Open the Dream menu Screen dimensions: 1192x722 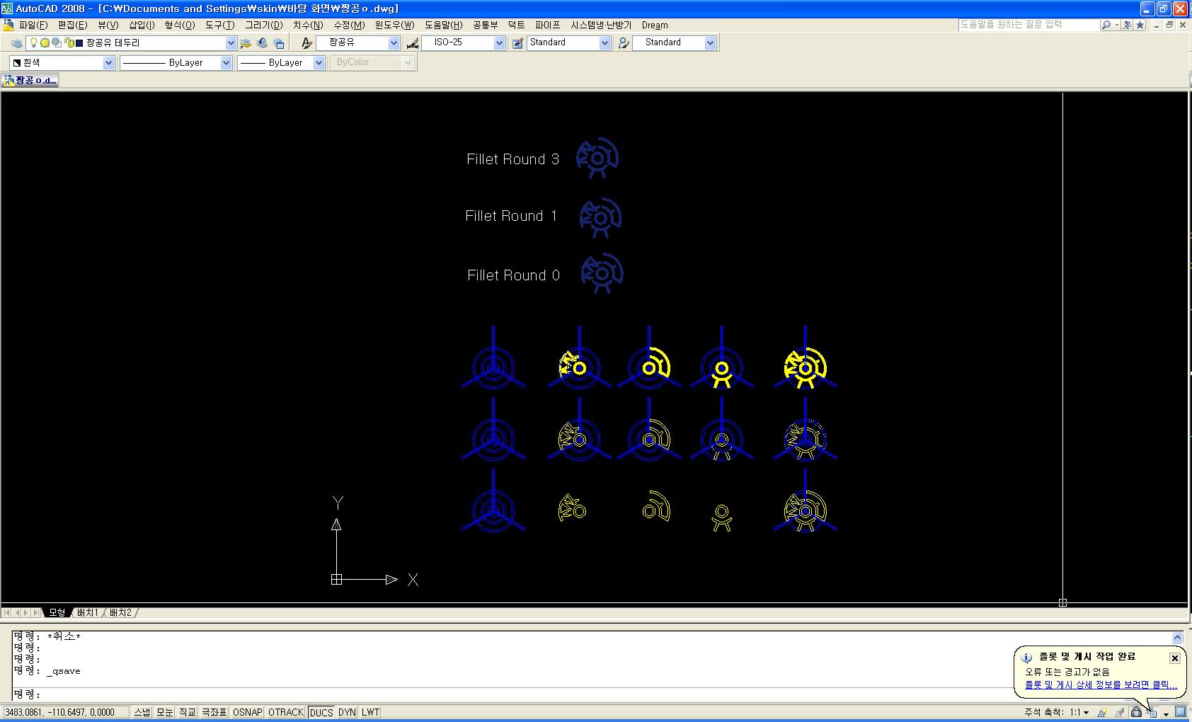655,25
